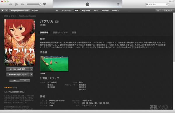Open the ミュージック store section
This screenshot has height=113, width=175.
(x=66, y=10)
